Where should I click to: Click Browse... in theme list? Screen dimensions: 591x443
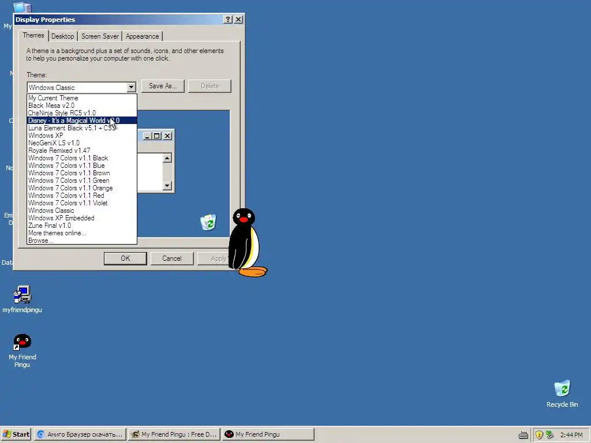point(82,241)
